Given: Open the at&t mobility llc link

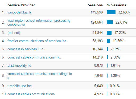Looking at the screenshot, I should [x=19, y=66].
